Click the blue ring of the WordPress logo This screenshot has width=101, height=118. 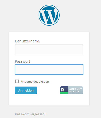click(49, 5)
